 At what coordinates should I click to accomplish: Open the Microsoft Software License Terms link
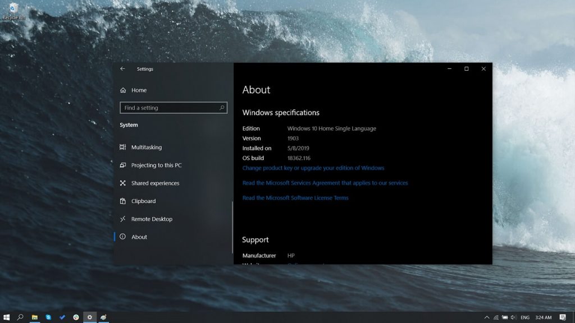click(x=295, y=198)
